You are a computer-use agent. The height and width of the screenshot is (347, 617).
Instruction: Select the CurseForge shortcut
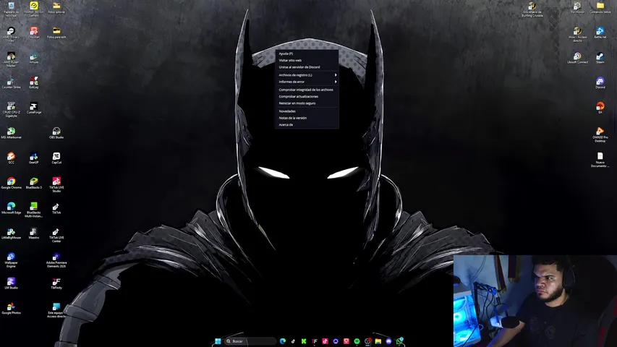click(34, 108)
